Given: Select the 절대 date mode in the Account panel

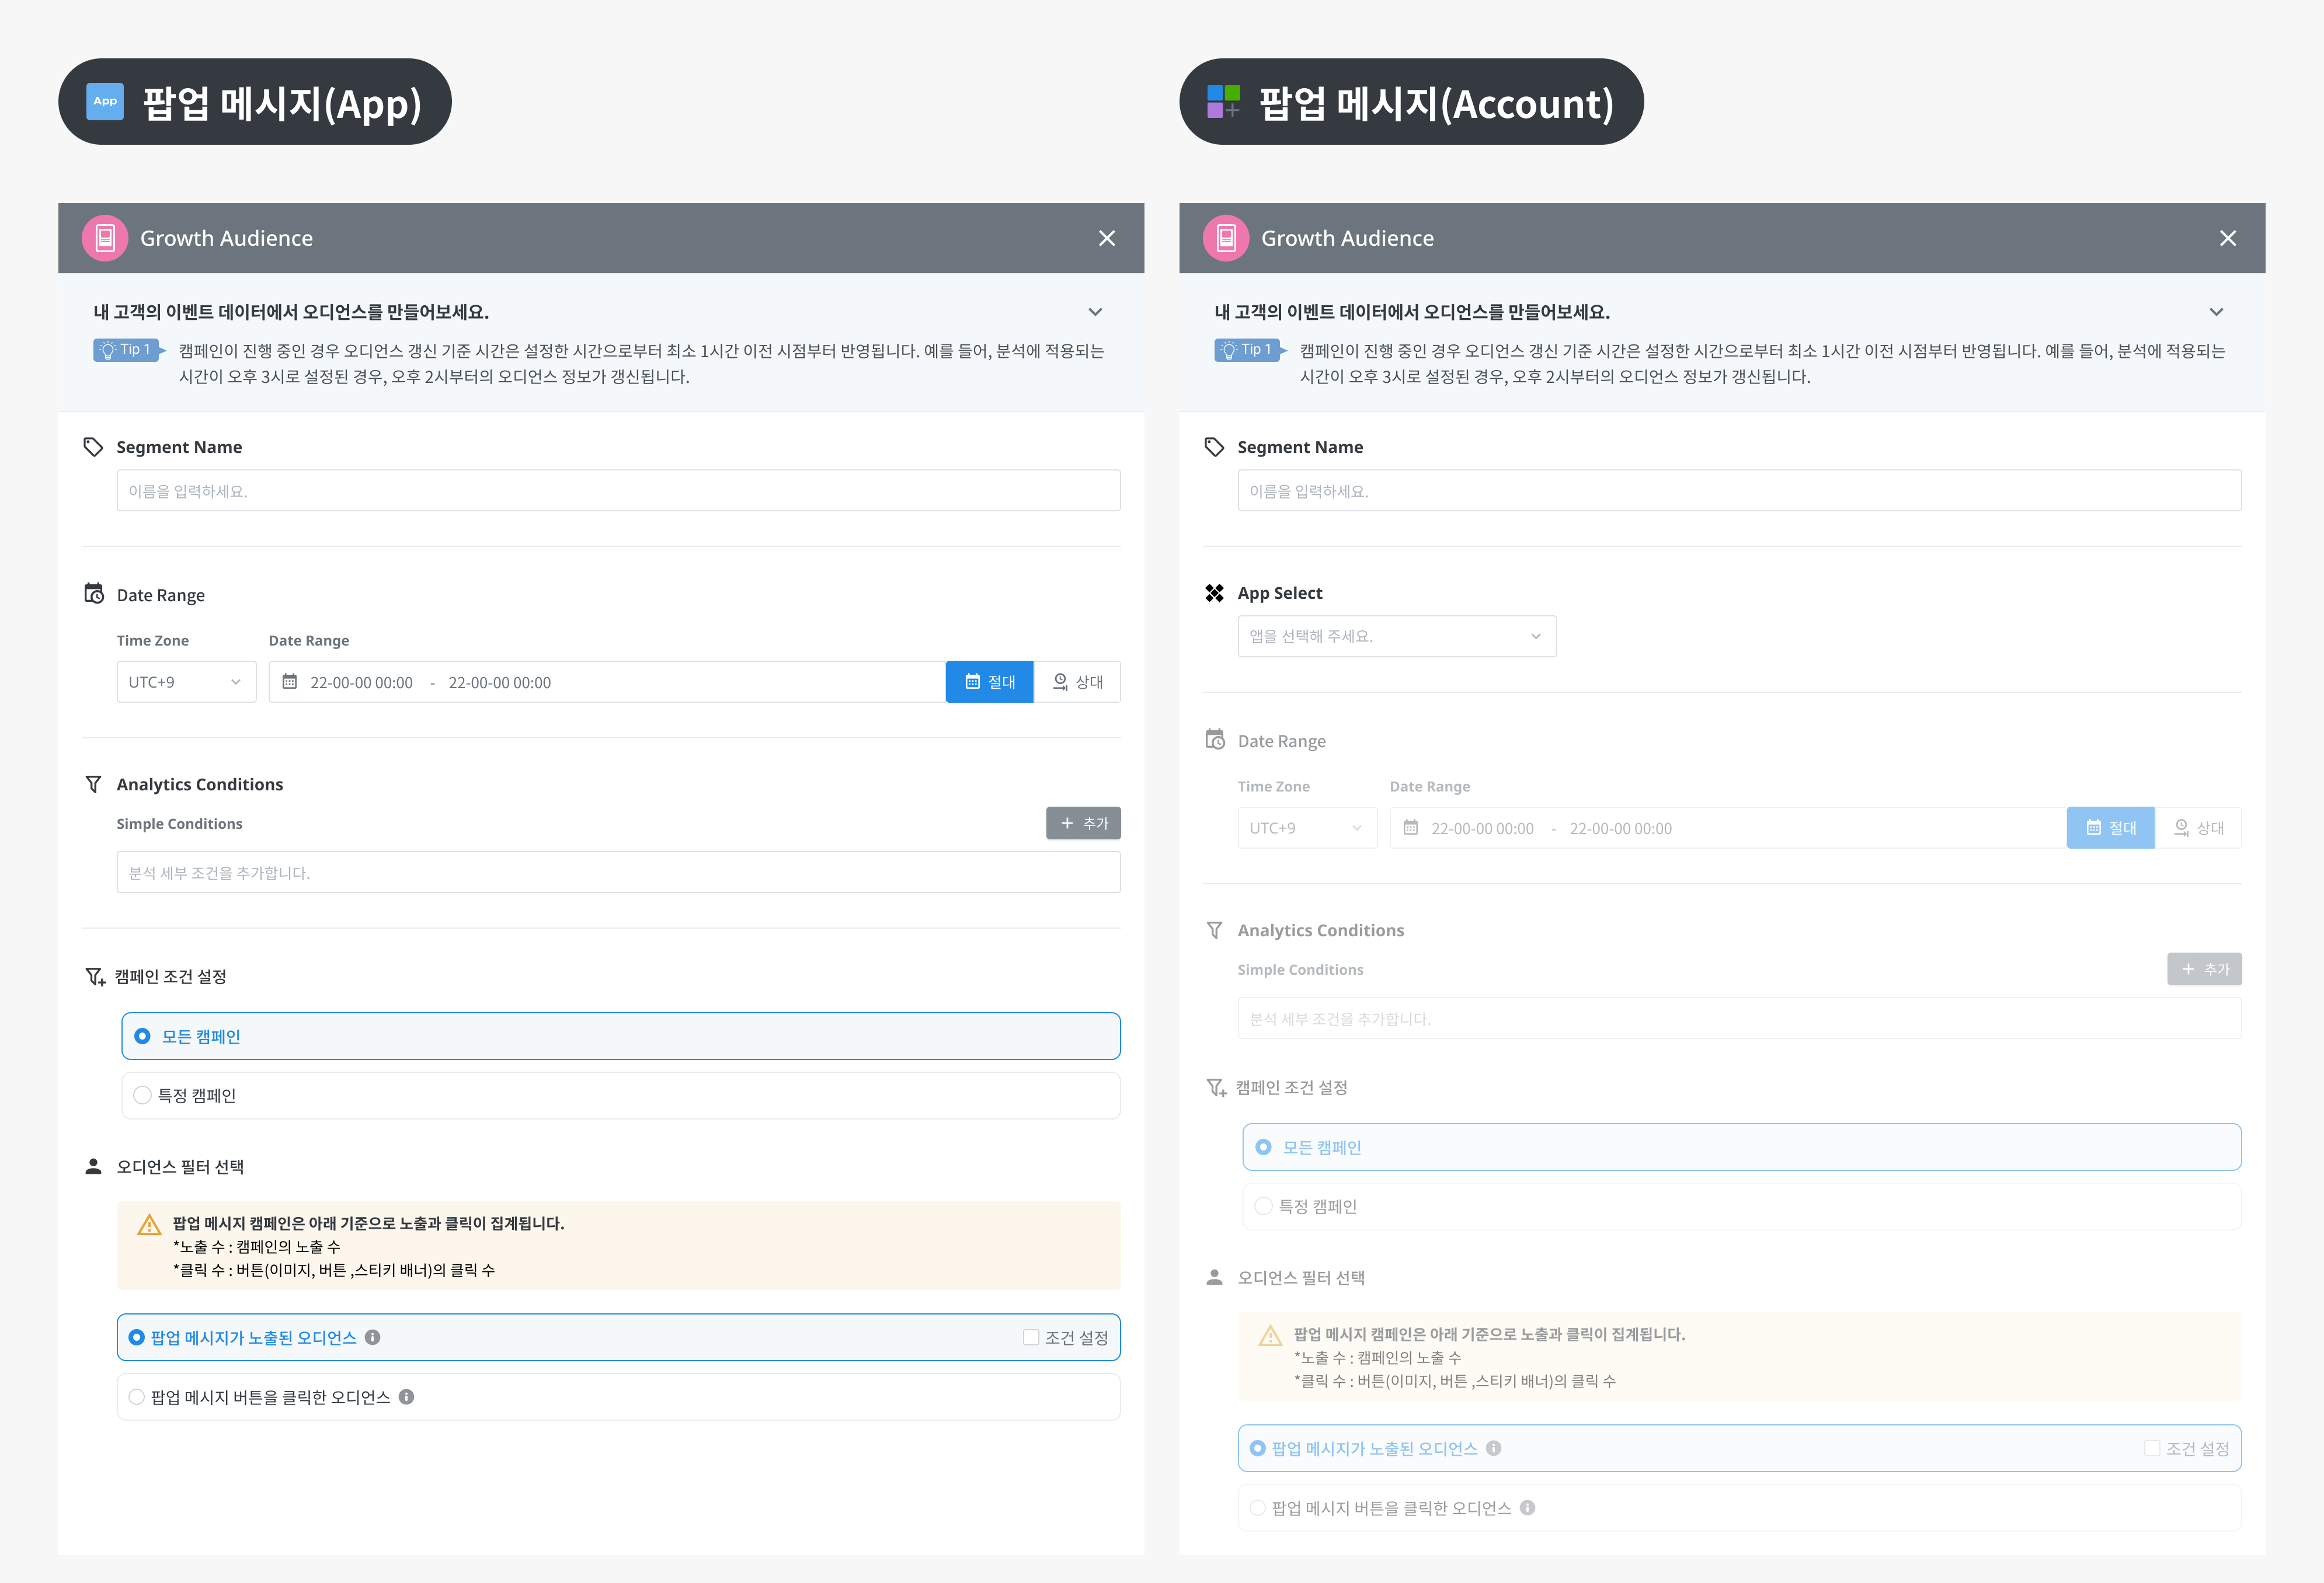Looking at the screenshot, I should [2110, 828].
